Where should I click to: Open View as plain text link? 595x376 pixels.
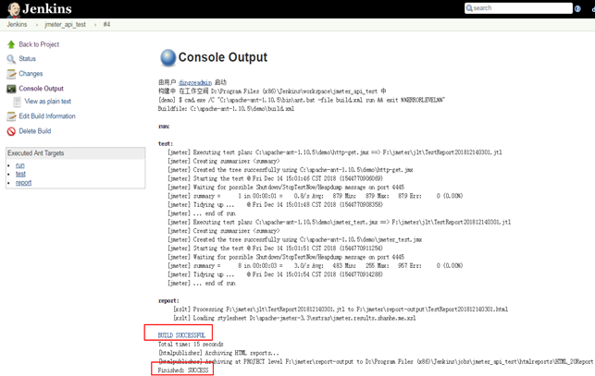(48, 102)
